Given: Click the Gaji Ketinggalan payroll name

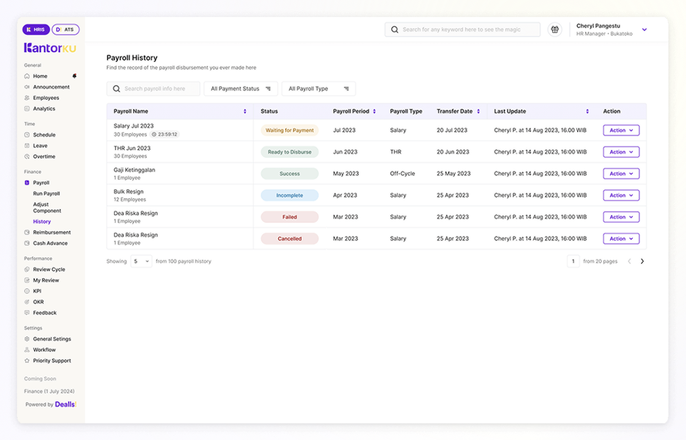Looking at the screenshot, I should point(134,170).
